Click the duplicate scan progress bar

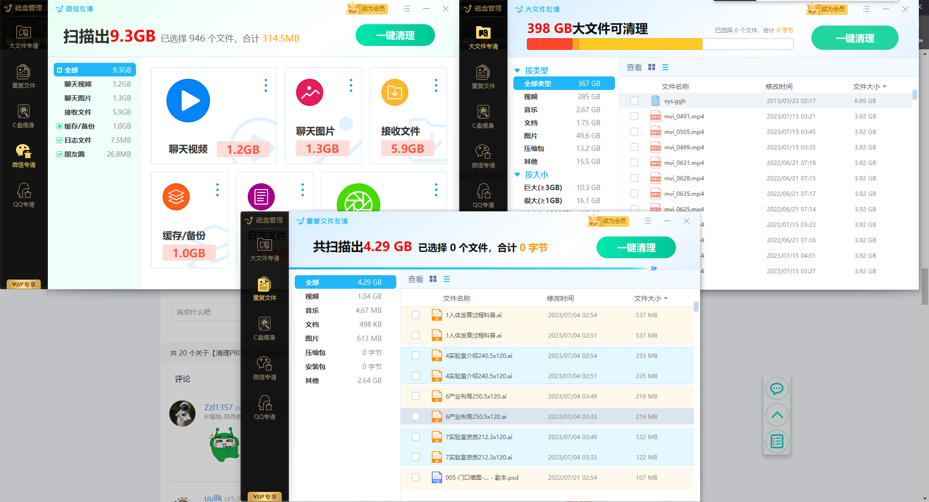[474, 268]
